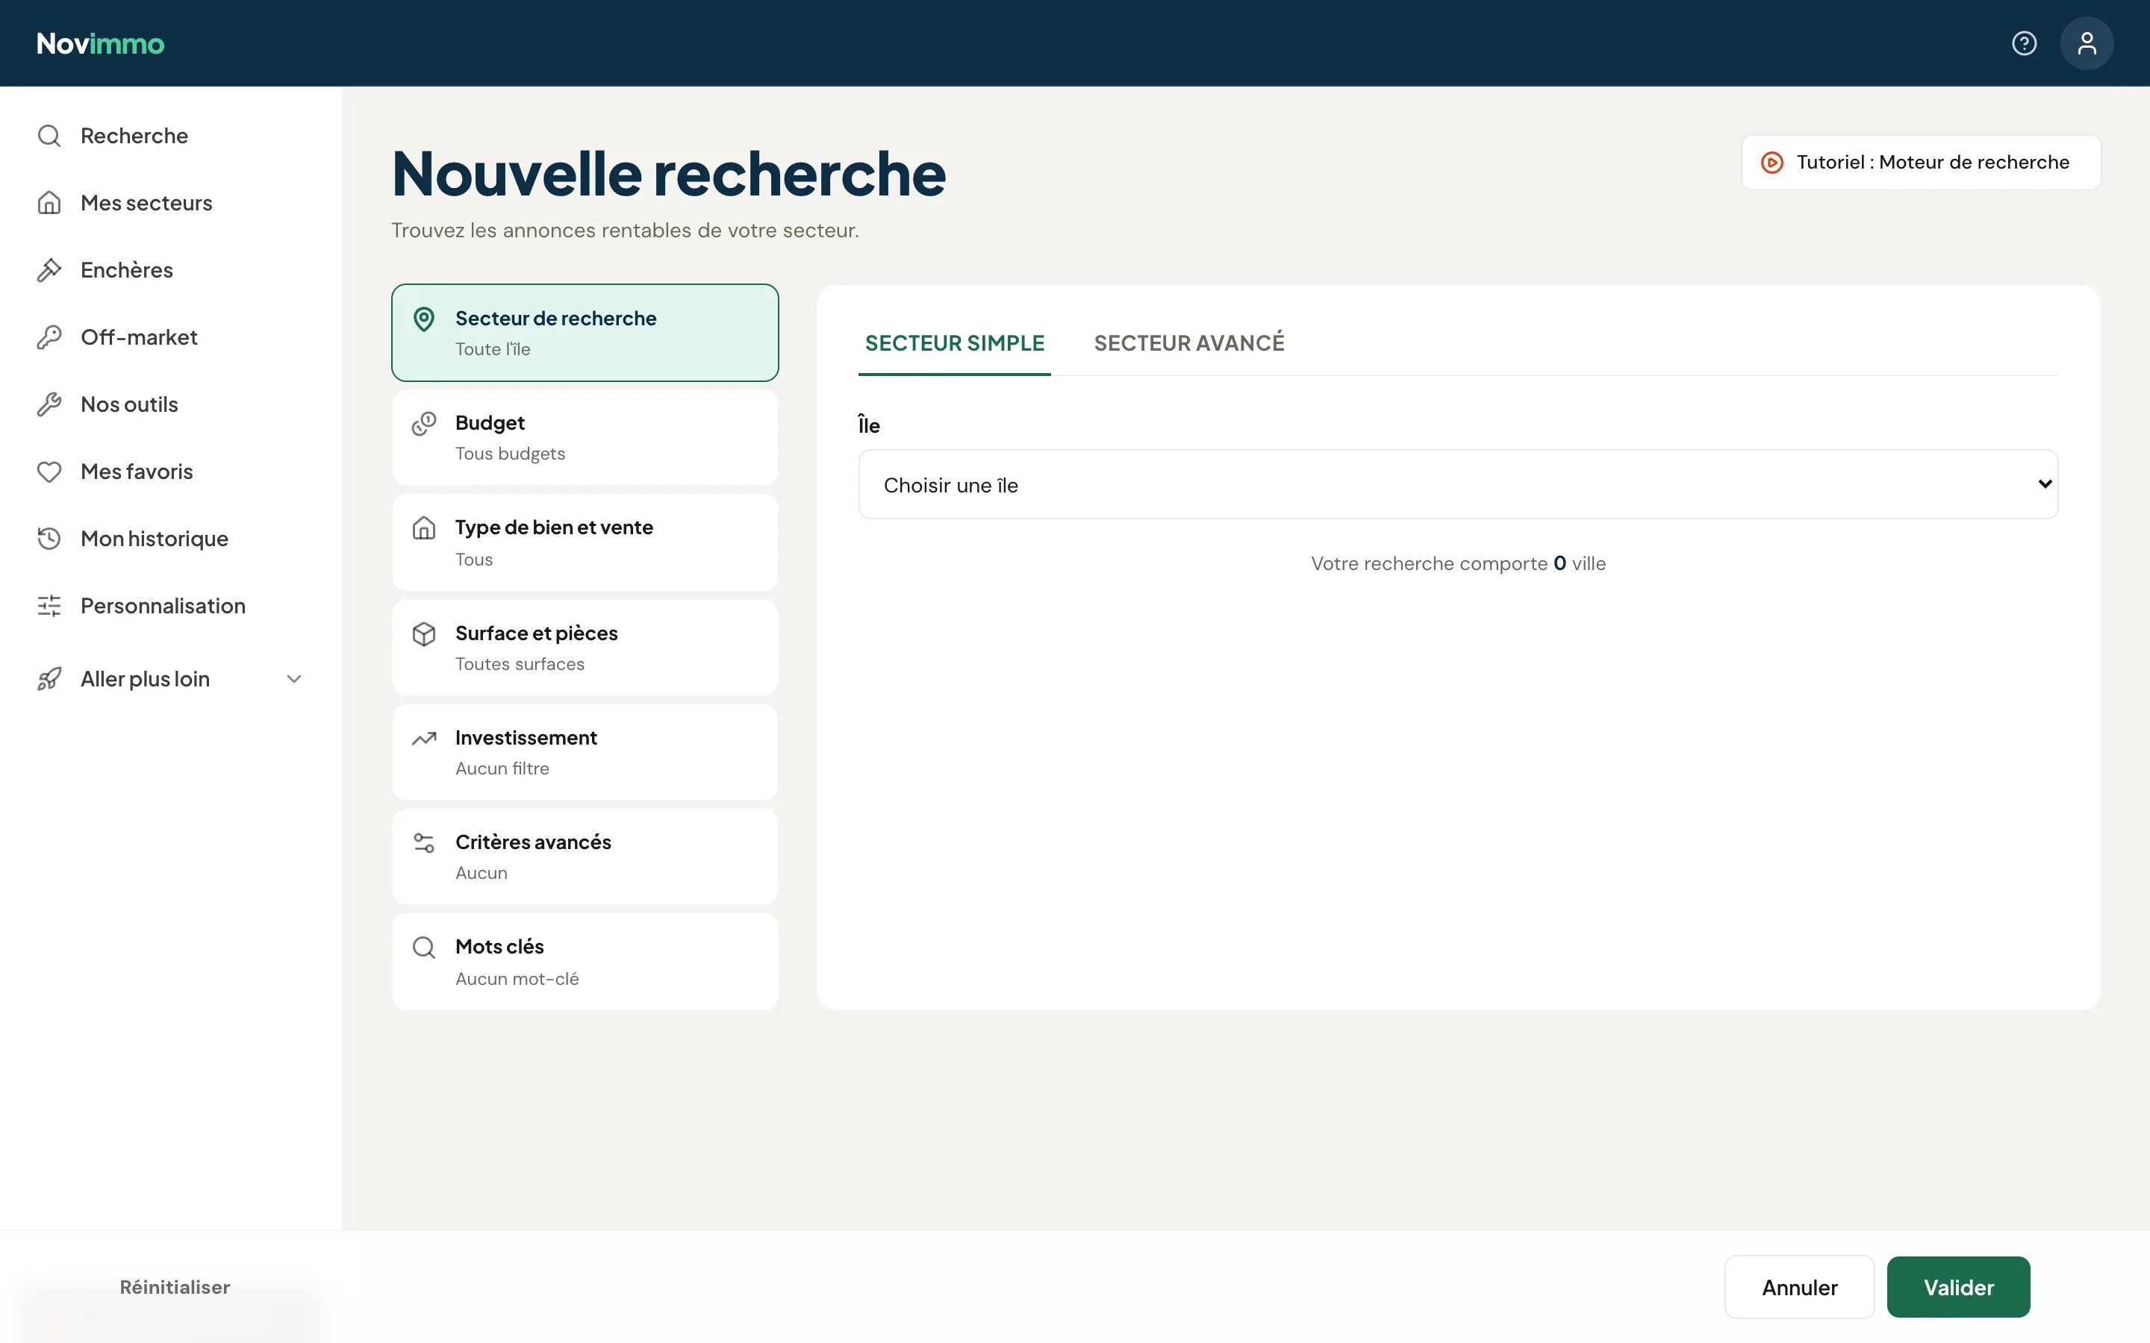The width and height of the screenshot is (2150, 1343).
Task: Click the Recherche magnifier icon in sidebar
Action: click(49, 136)
